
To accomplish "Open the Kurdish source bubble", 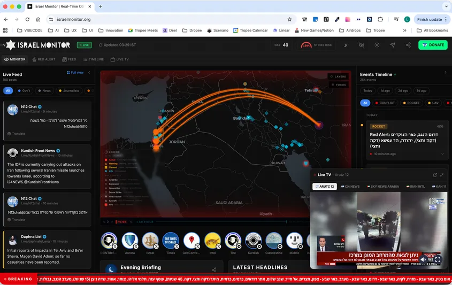I will pyautogui.click(x=253, y=240).
